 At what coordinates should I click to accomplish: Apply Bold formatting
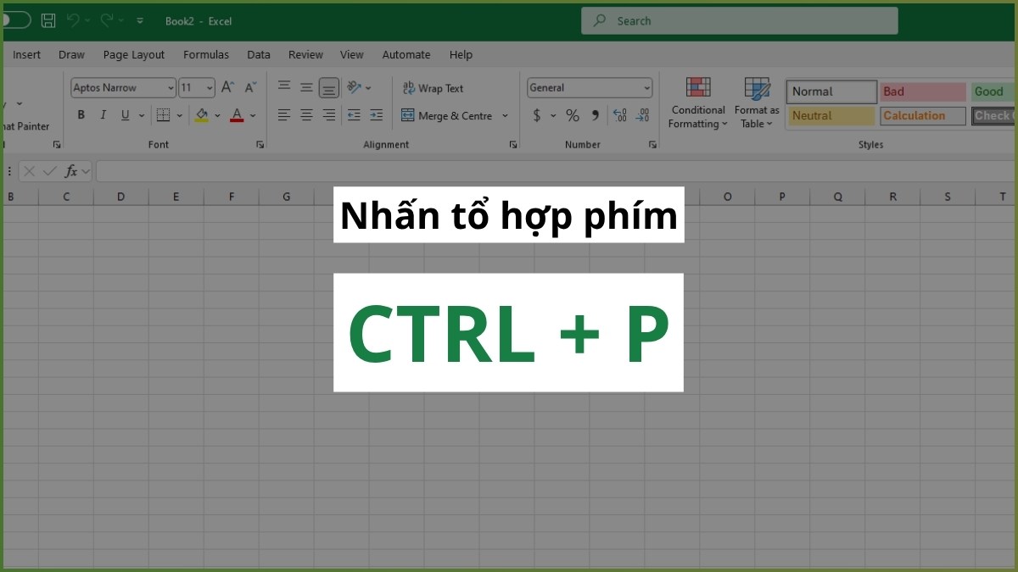pyautogui.click(x=81, y=114)
